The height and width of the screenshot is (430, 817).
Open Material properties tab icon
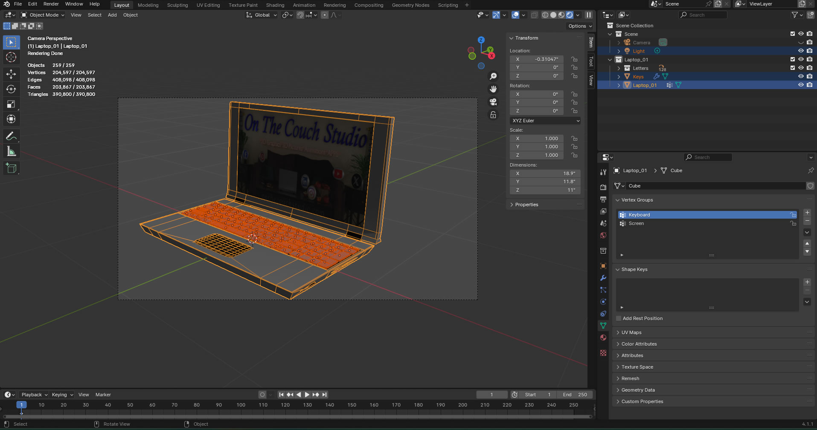[x=603, y=338]
